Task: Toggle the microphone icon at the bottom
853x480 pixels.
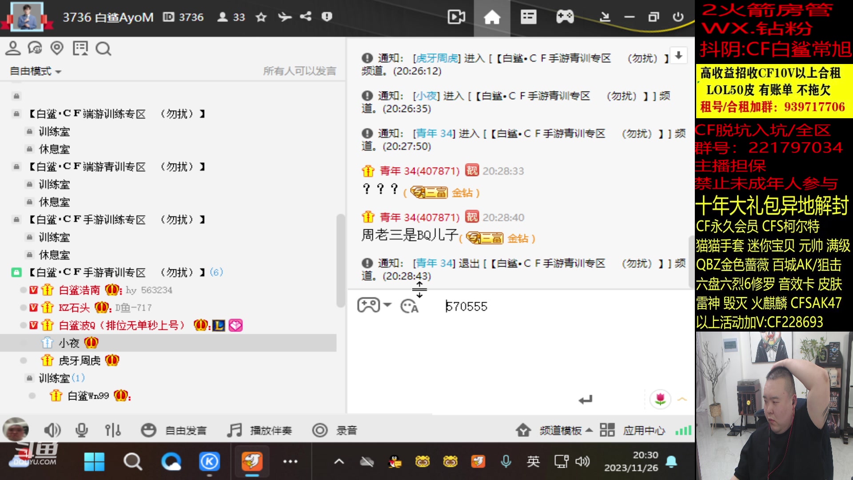Action: coord(82,430)
